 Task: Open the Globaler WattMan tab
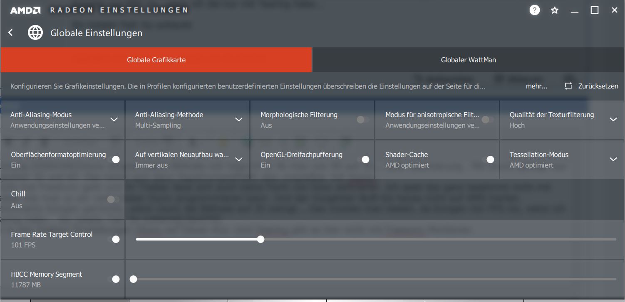pyautogui.click(x=469, y=60)
